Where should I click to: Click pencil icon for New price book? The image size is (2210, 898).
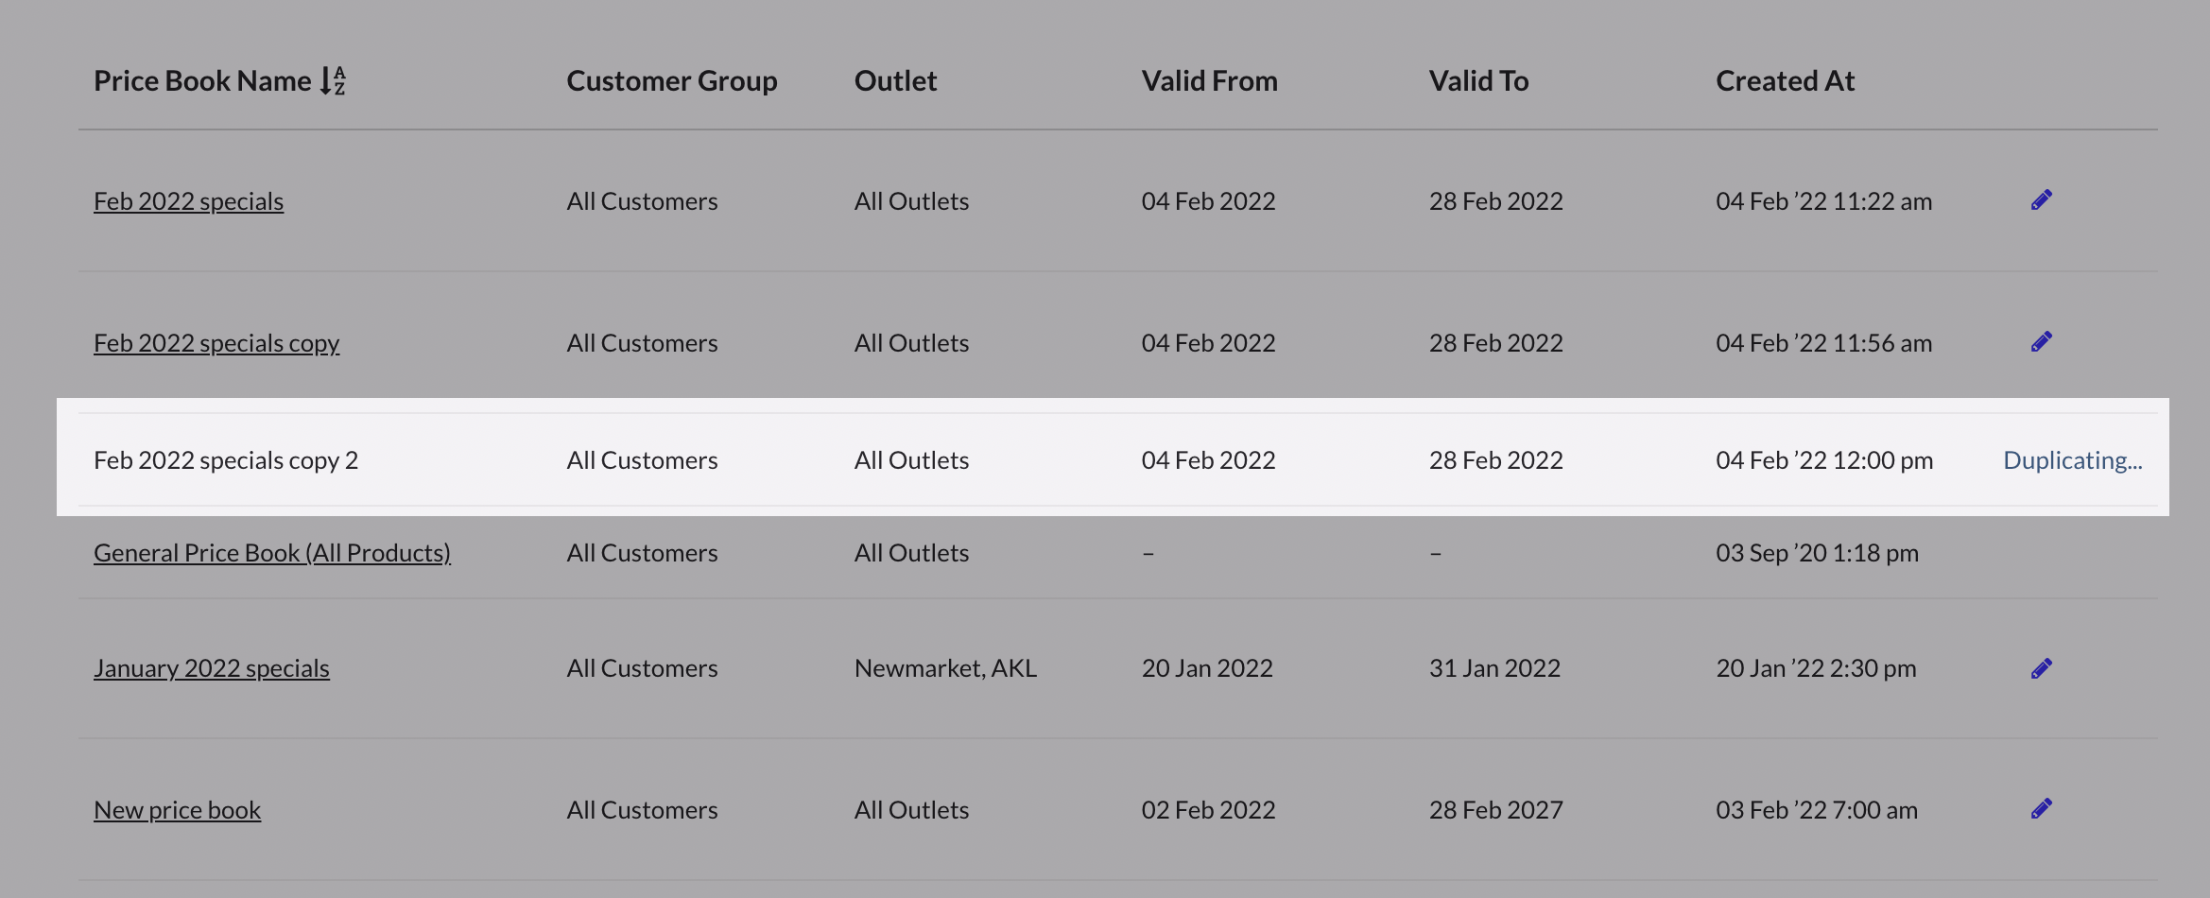tap(2041, 809)
